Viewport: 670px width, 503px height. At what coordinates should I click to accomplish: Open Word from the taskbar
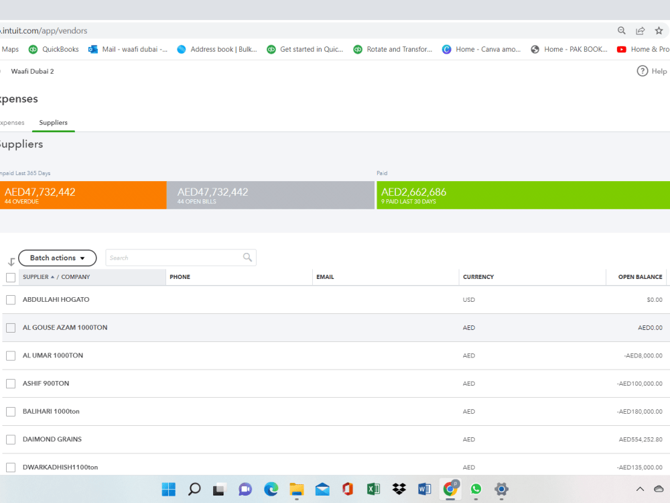[425, 489]
